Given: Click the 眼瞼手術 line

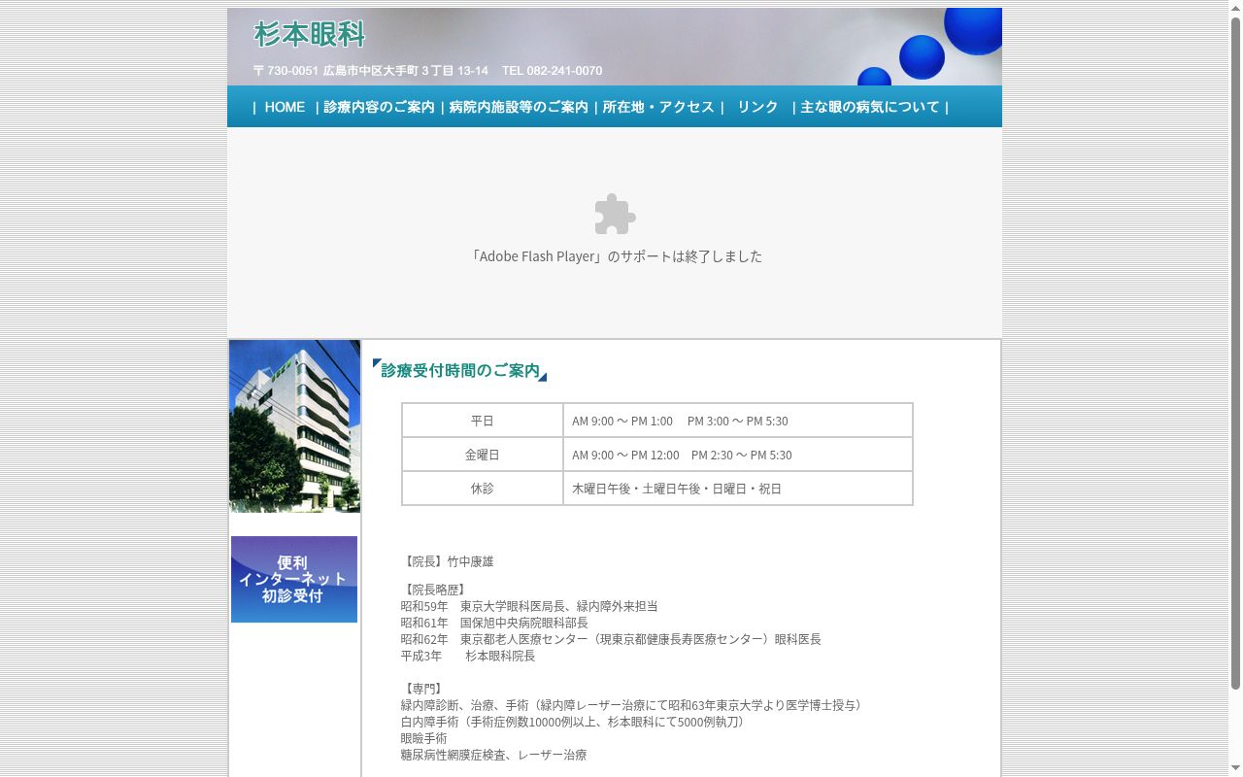Looking at the screenshot, I should (x=424, y=738).
